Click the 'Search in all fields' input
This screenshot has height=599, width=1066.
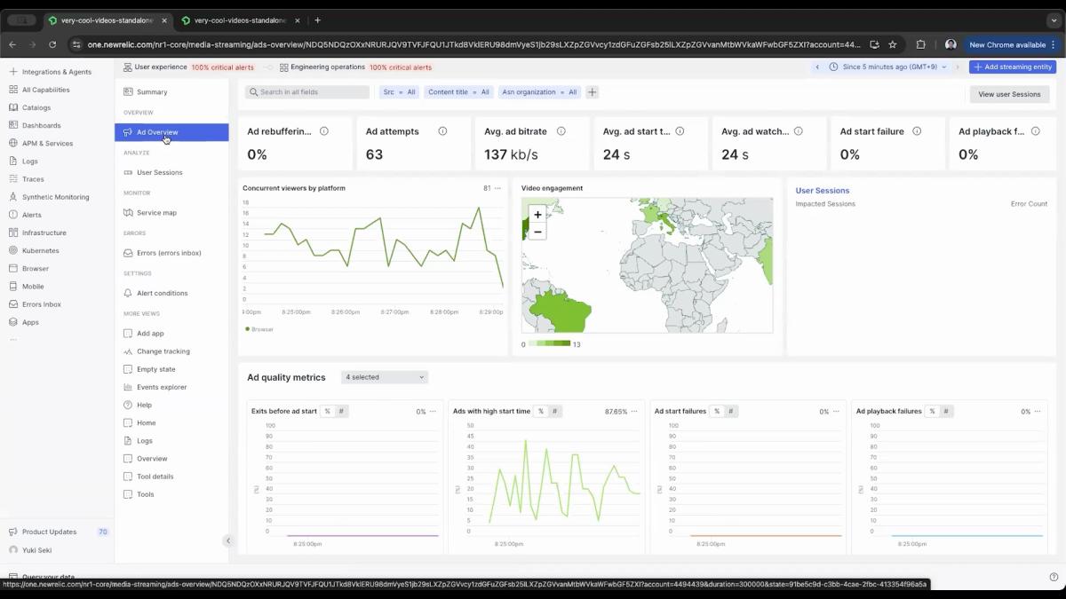(x=307, y=92)
